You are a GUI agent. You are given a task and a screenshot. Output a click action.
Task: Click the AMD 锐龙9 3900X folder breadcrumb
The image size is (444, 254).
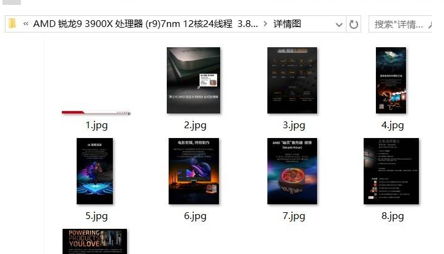145,24
